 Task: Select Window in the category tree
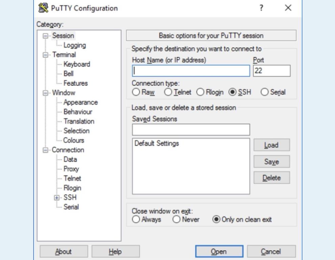point(64,93)
